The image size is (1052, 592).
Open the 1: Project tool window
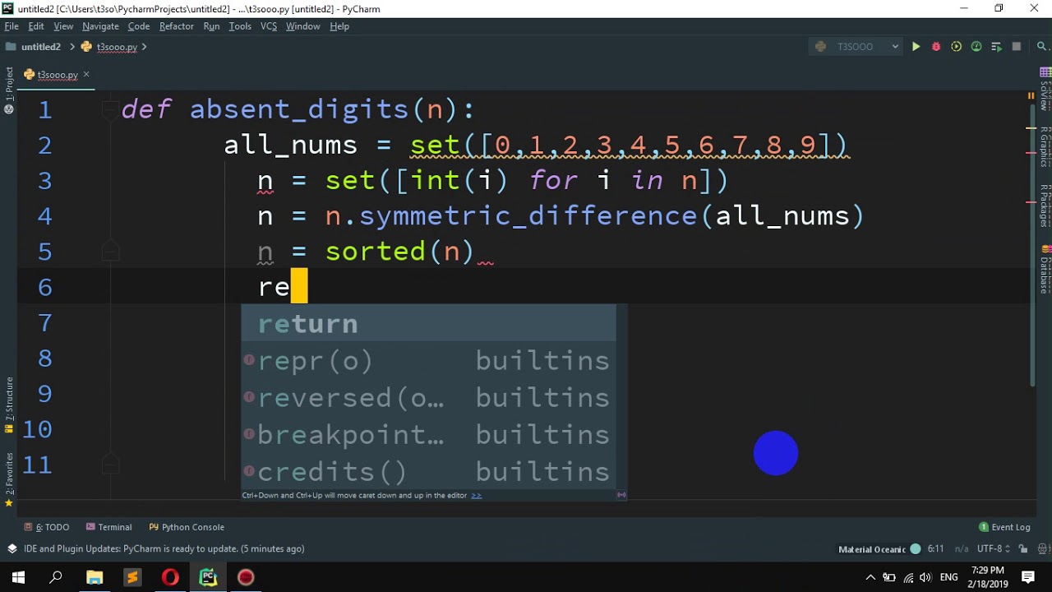click(9, 86)
